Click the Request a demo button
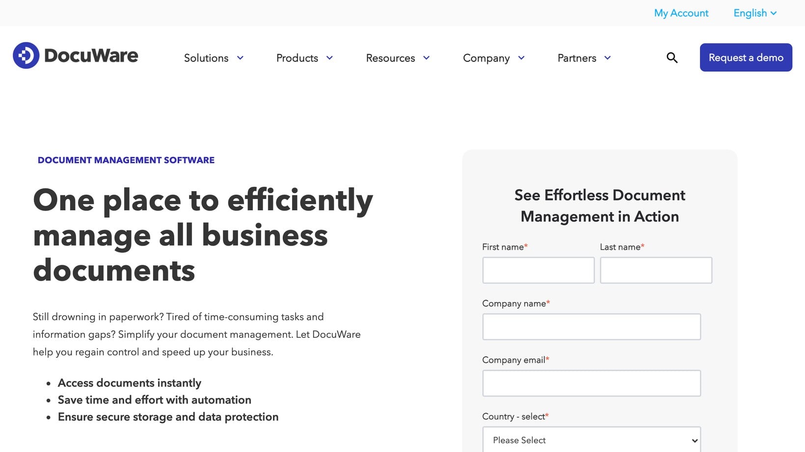Screen dimensions: 805x452 (x=746, y=57)
